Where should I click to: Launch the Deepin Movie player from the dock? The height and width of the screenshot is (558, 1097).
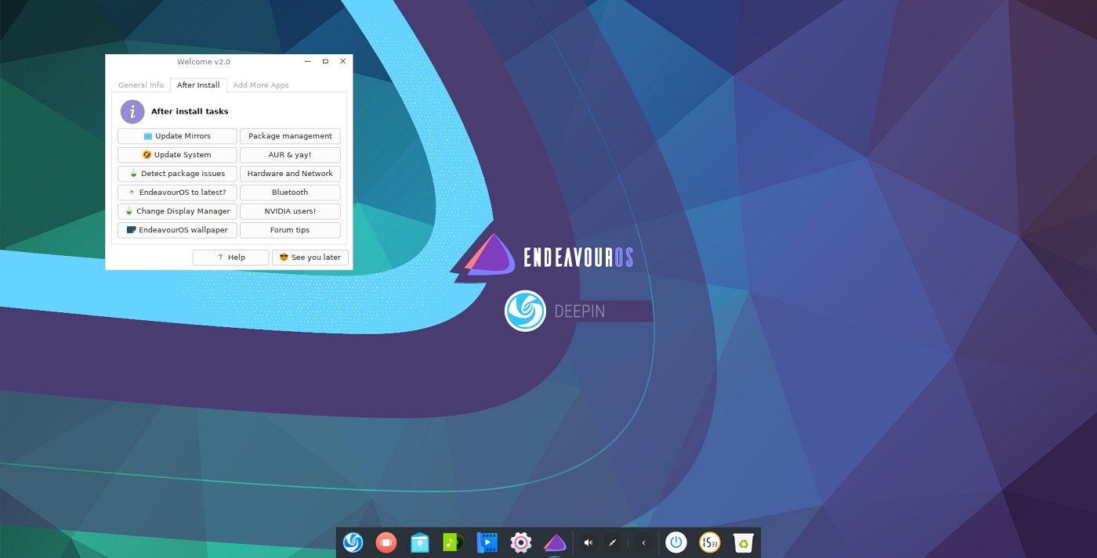tap(487, 542)
